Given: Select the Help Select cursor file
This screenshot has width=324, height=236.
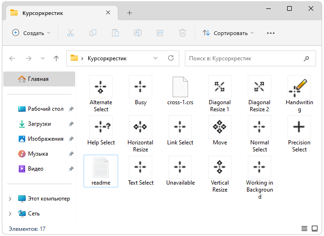Looking at the screenshot, I should [101, 131].
